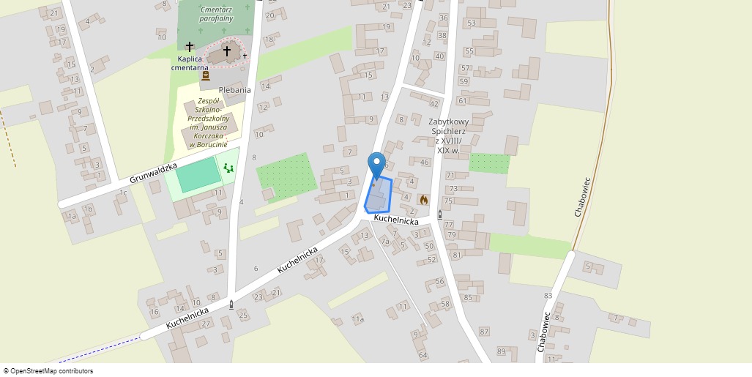Click the Cmentarz parafialny cemetery label
Screen dimensions: 752x377
tap(216, 14)
